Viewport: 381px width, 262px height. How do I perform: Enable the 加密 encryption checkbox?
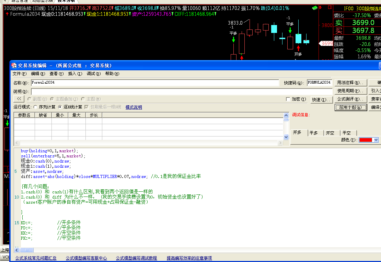click(288, 99)
